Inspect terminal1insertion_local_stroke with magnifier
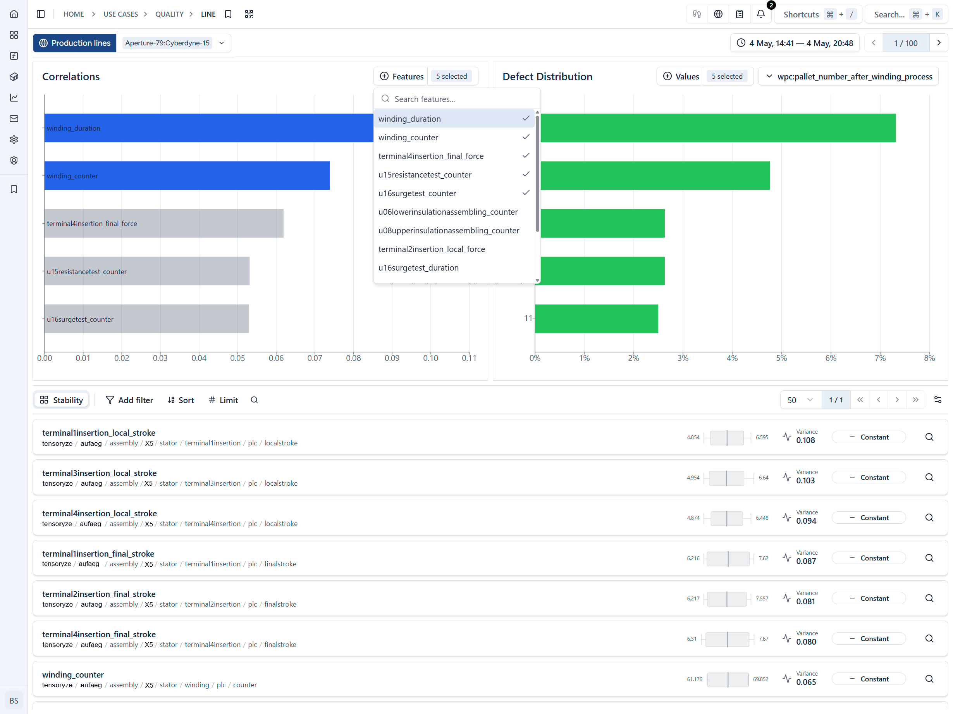The height and width of the screenshot is (714, 953). coord(929,437)
